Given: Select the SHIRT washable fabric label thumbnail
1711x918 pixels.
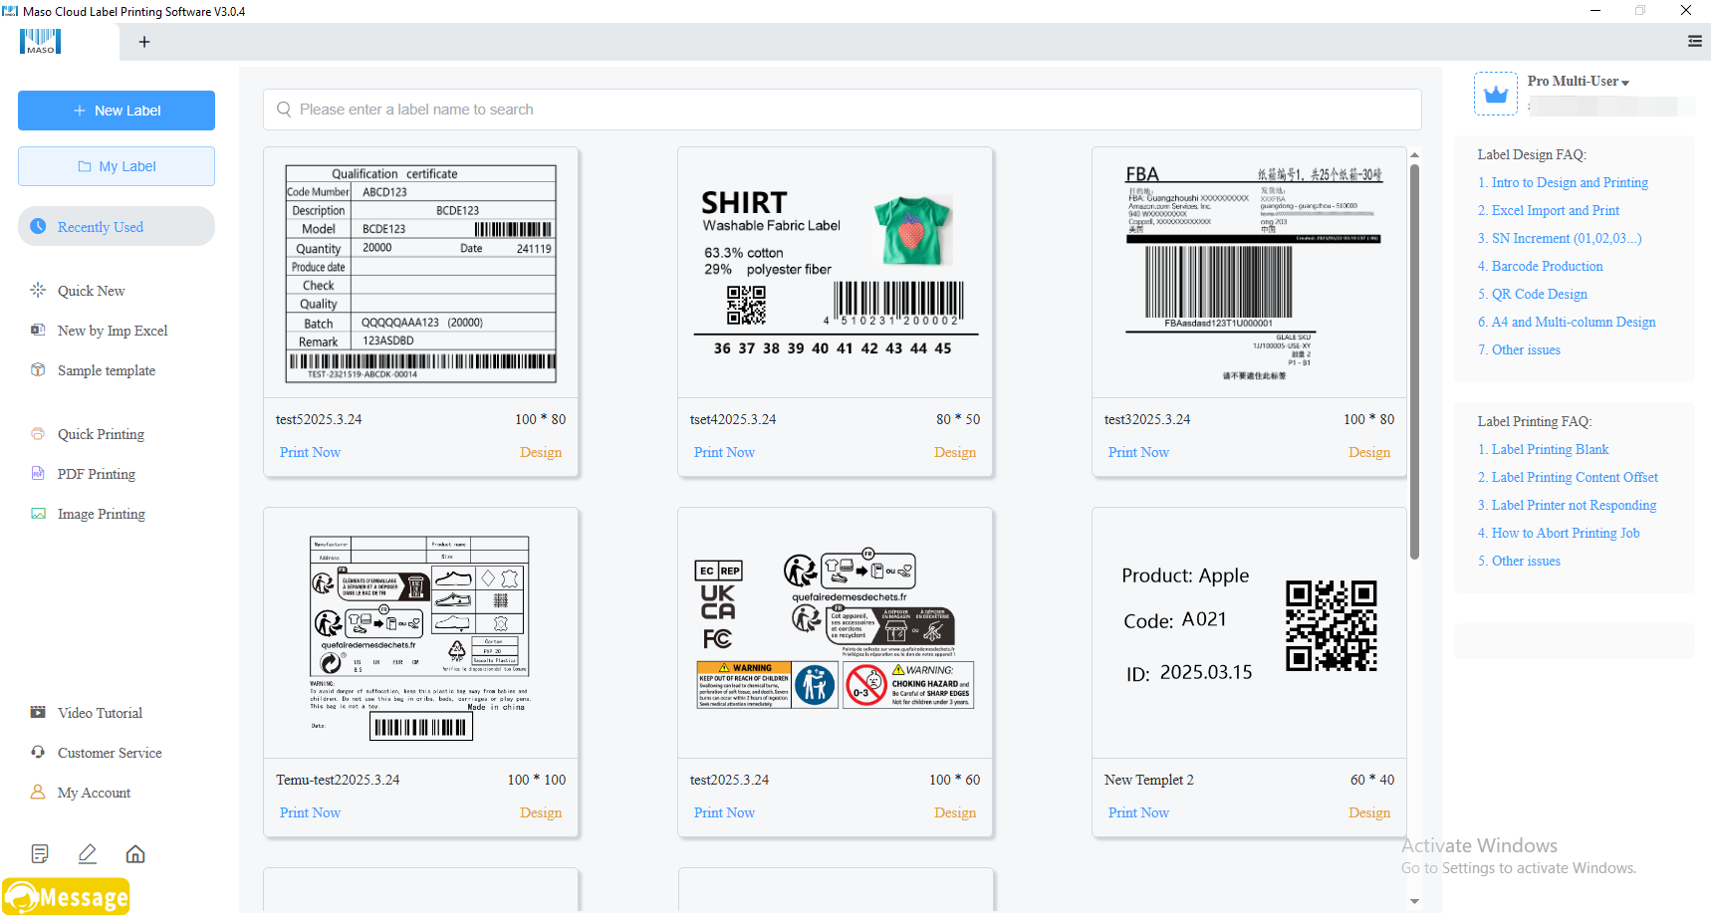Looking at the screenshot, I should pyautogui.click(x=835, y=273).
